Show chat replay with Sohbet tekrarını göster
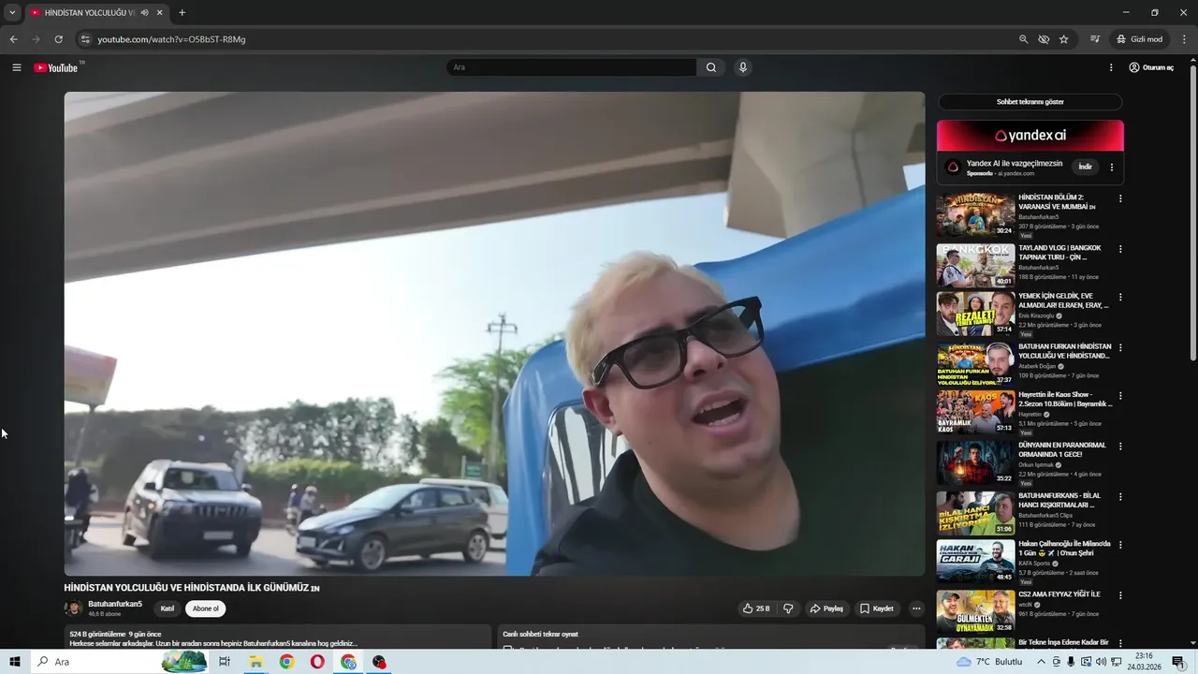This screenshot has width=1198, height=674. click(x=1030, y=101)
